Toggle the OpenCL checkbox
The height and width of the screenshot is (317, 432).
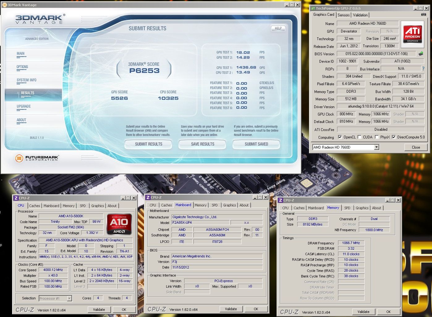[340, 137]
